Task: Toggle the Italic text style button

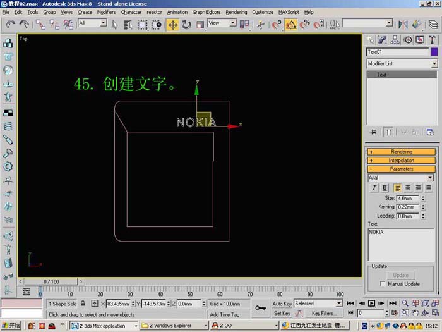Action: 374,188
